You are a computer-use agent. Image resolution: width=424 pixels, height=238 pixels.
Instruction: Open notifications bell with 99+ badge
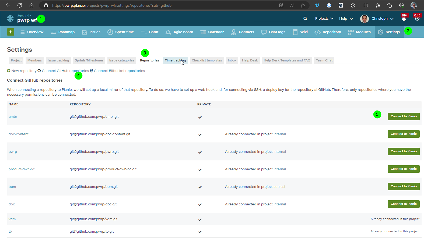404,18
